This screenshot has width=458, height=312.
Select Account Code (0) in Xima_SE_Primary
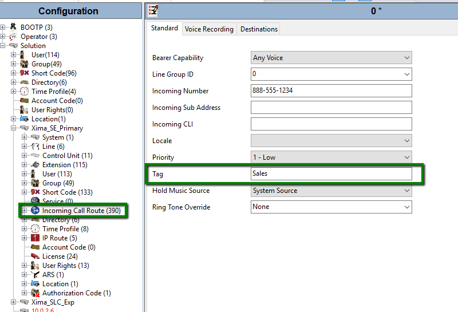point(69,247)
